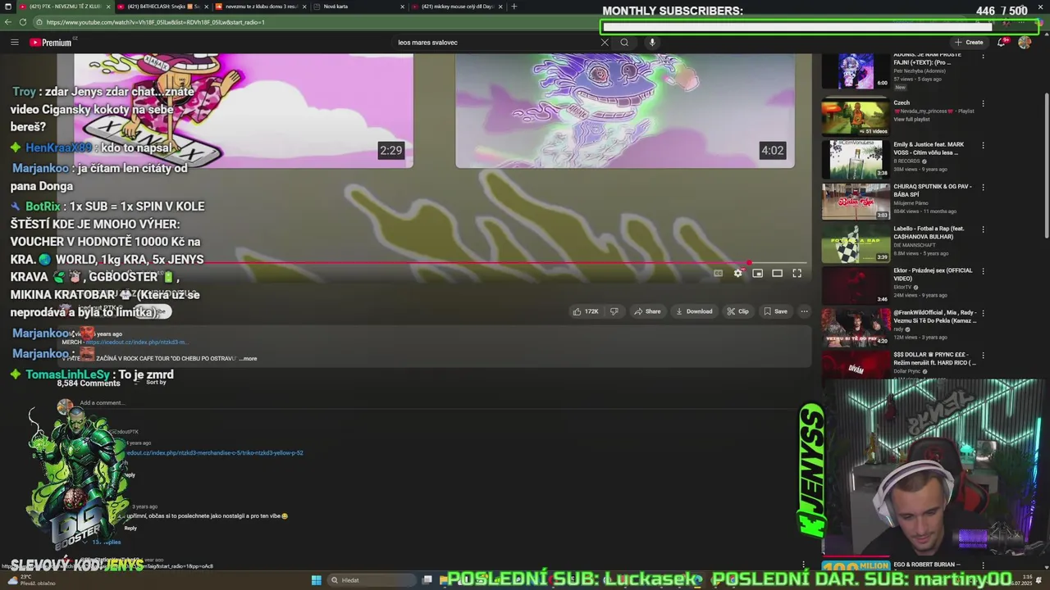
Task: Open options menu for Emily & Justice video
Action: [x=983, y=145]
